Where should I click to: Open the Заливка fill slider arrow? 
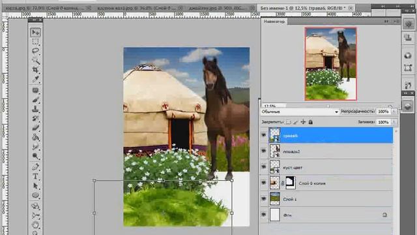coord(394,122)
